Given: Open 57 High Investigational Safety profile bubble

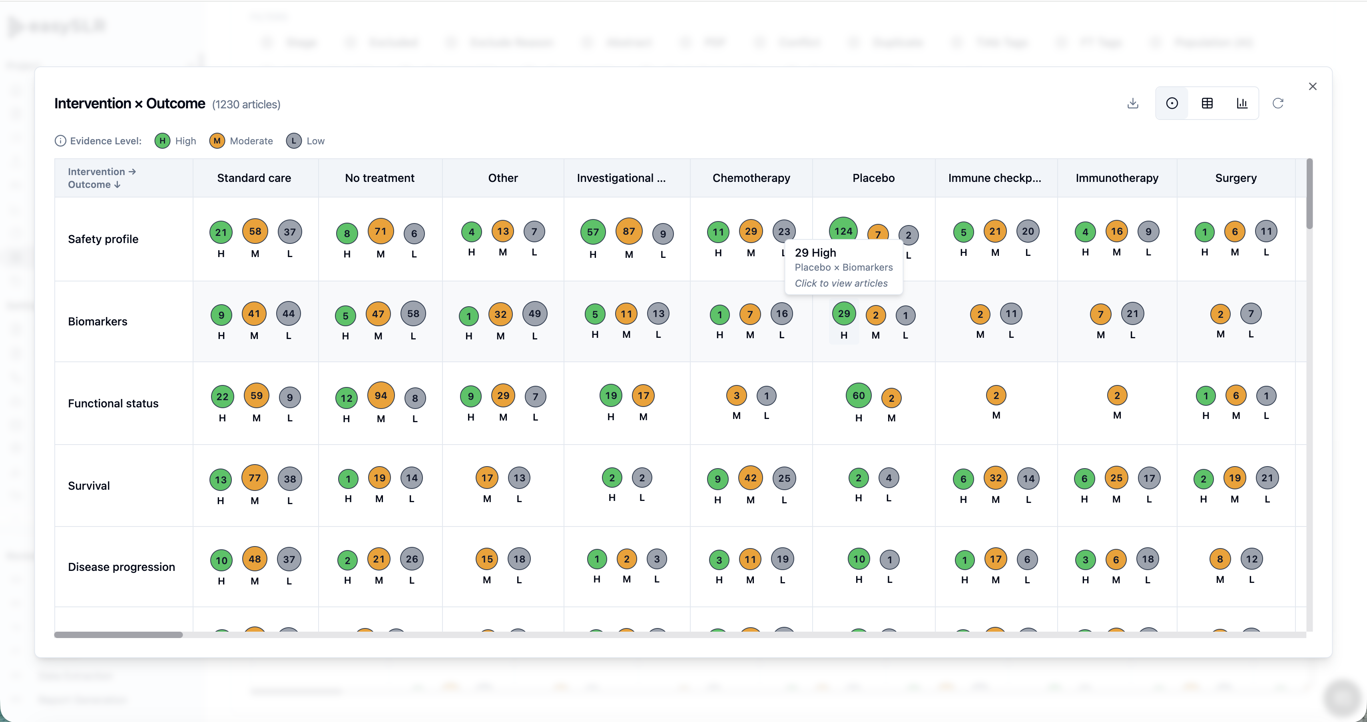Looking at the screenshot, I should [593, 232].
